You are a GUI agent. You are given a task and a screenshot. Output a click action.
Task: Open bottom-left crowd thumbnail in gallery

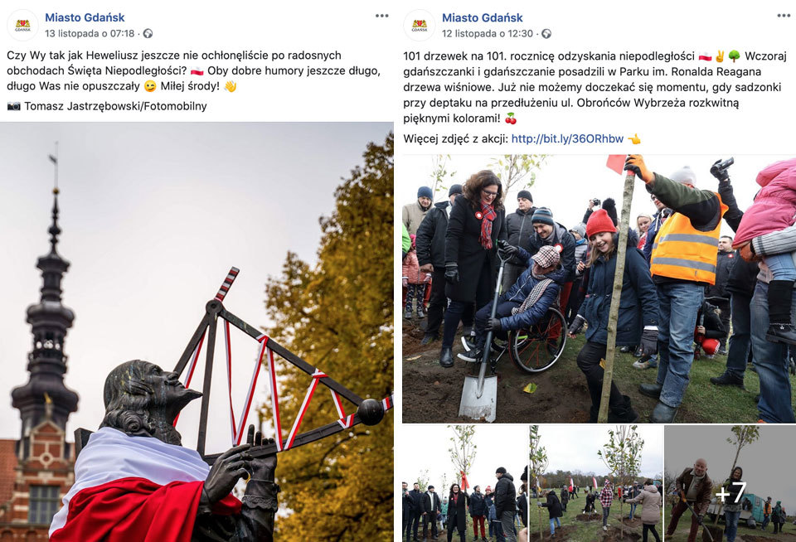click(465, 484)
